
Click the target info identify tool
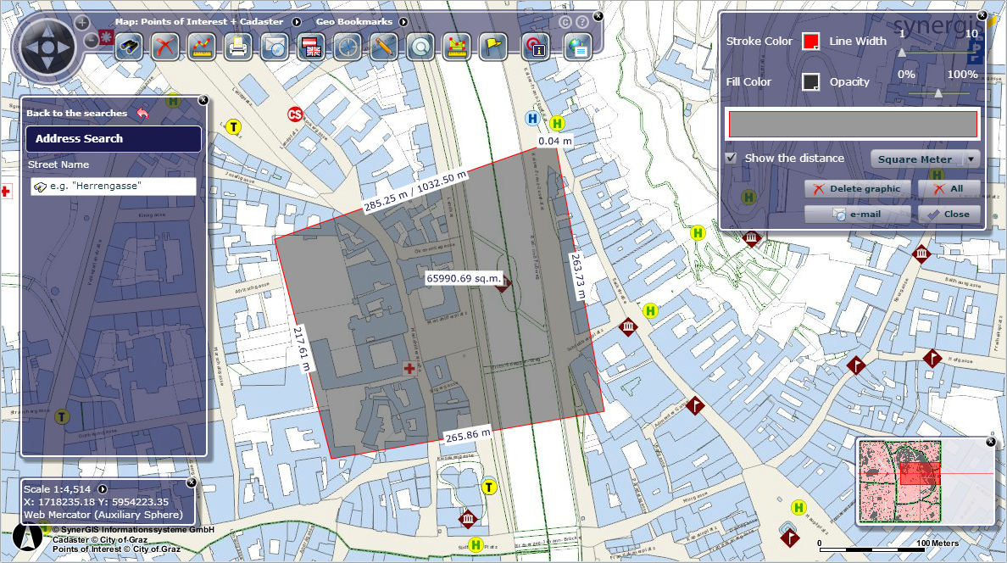pos(535,47)
